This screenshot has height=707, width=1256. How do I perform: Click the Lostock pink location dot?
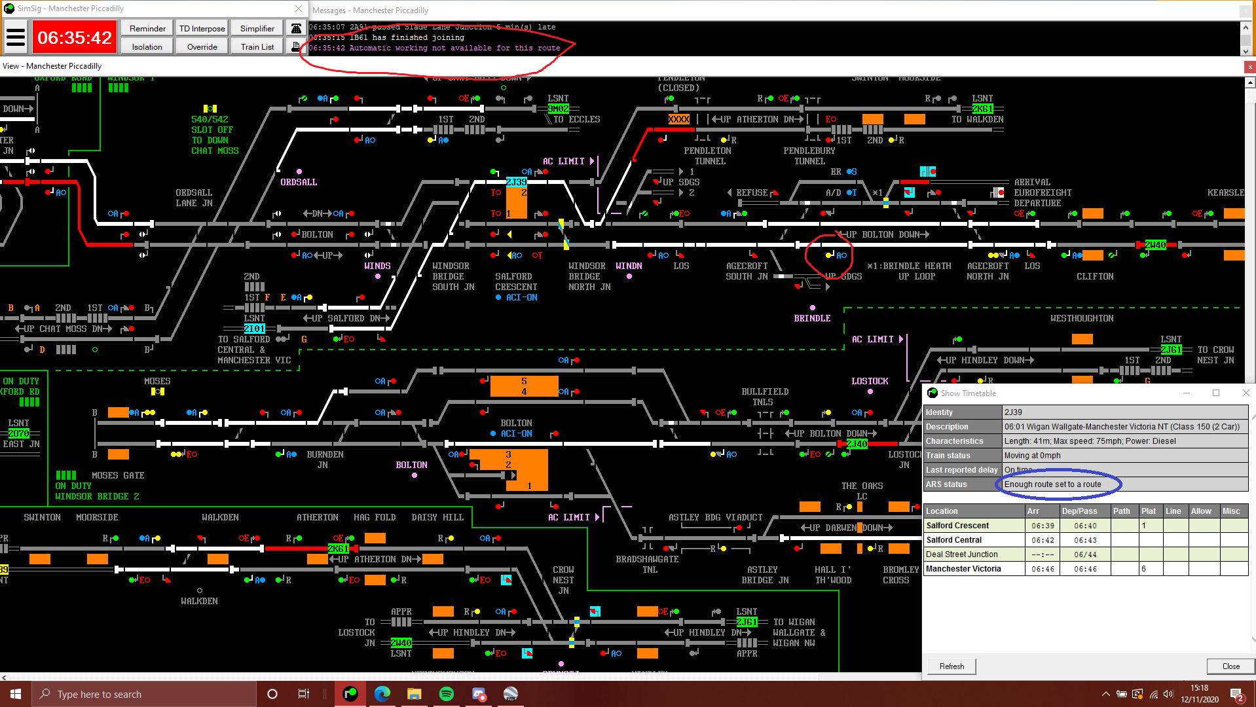(x=870, y=391)
